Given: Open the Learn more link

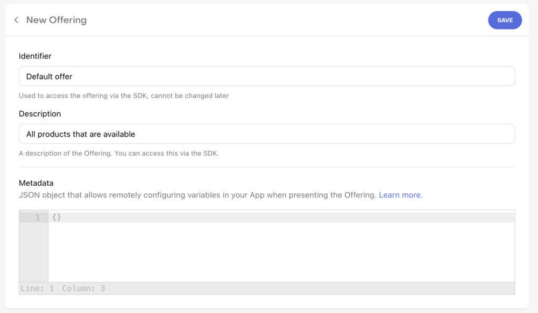Looking at the screenshot, I should (x=400, y=195).
